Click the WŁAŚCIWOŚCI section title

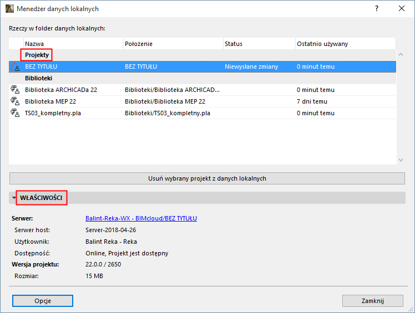click(x=41, y=198)
